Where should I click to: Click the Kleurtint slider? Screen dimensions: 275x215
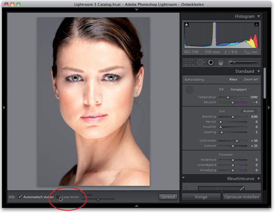(x=233, y=102)
